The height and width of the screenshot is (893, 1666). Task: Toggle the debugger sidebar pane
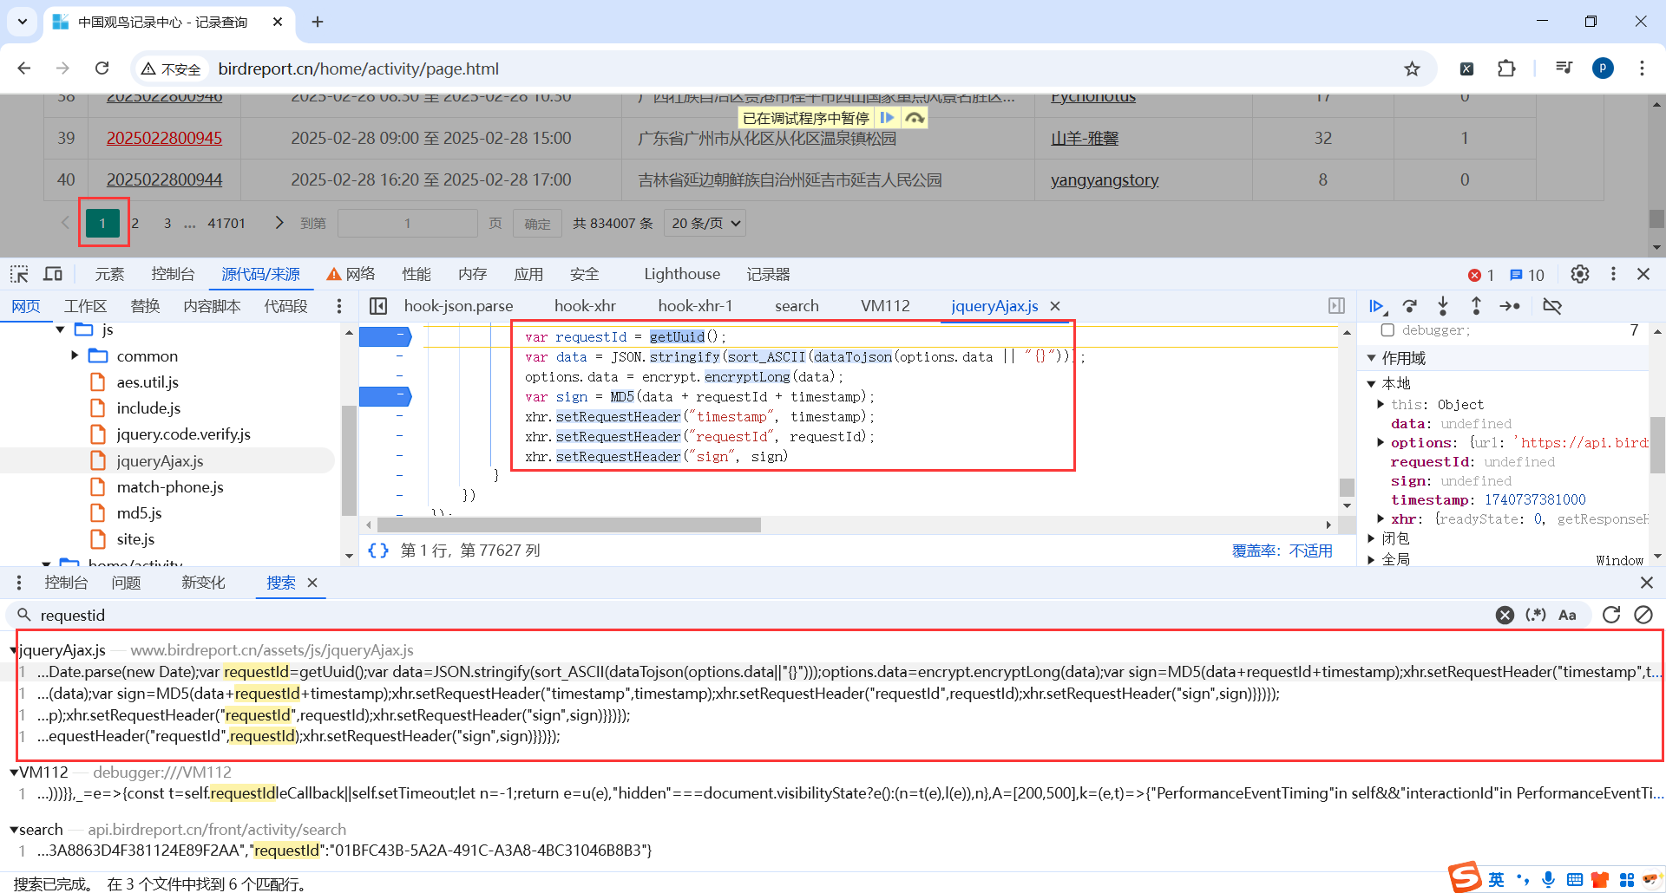(x=1336, y=306)
